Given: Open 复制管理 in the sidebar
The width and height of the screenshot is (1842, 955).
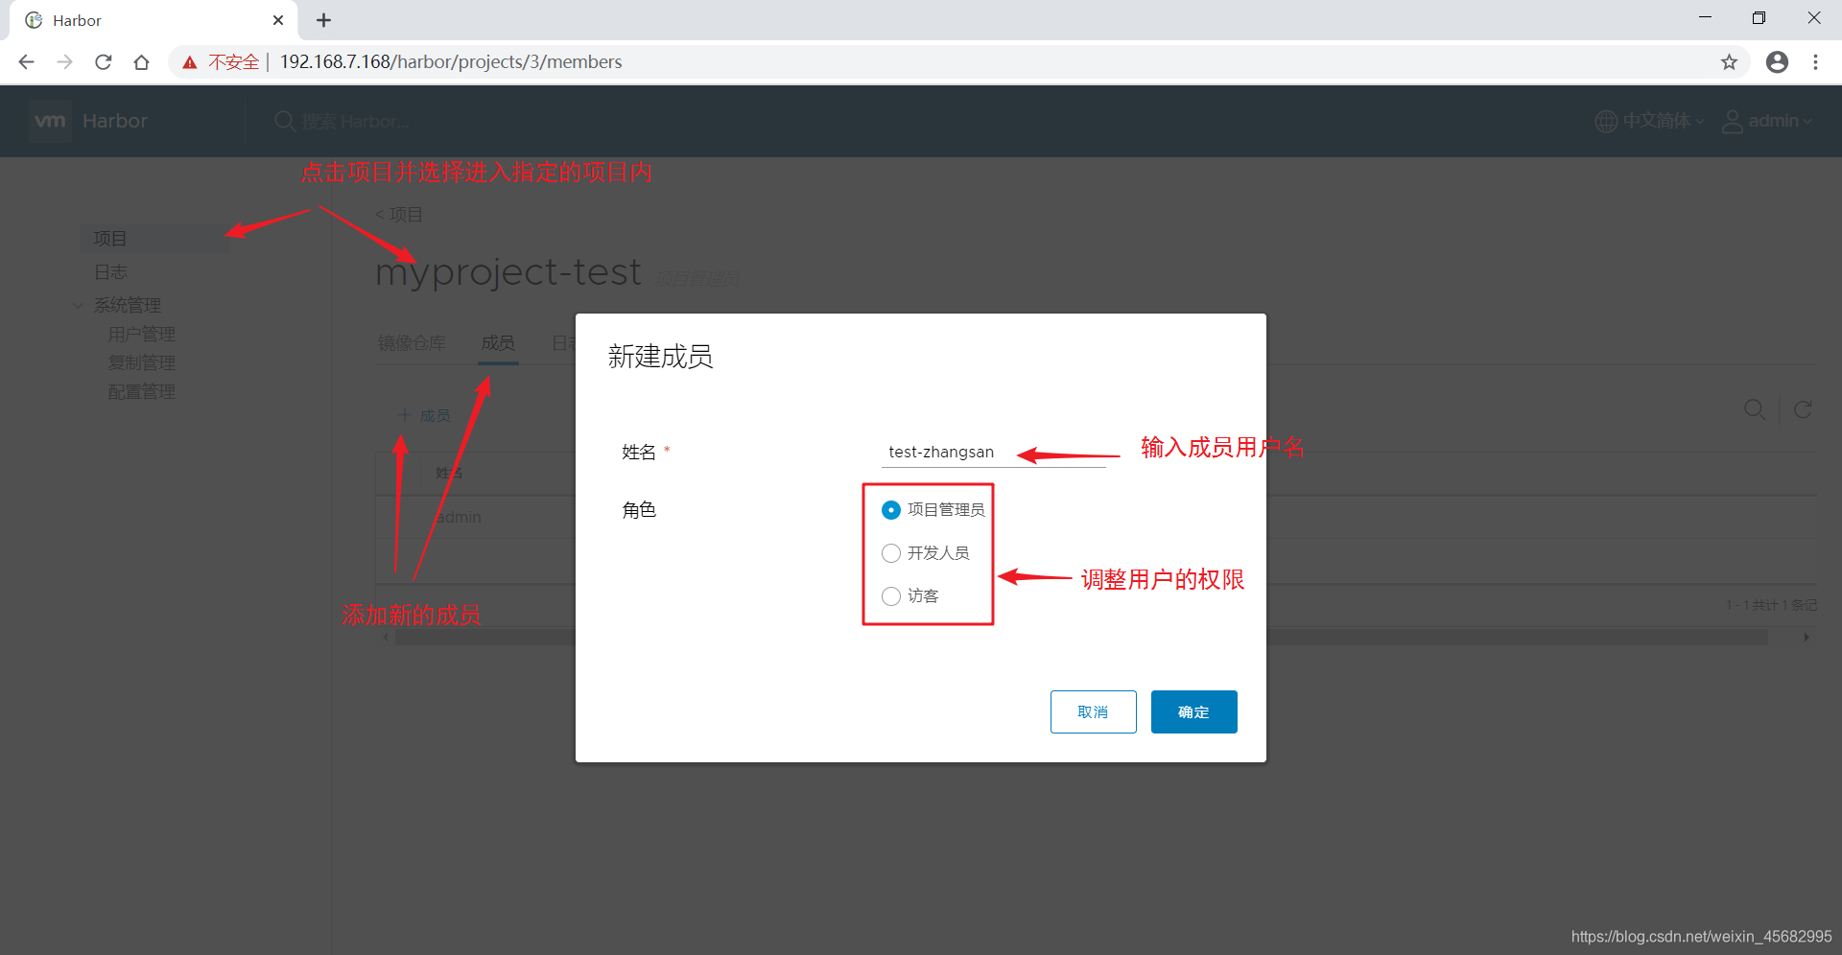Looking at the screenshot, I should pyautogui.click(x=142, y=363).
